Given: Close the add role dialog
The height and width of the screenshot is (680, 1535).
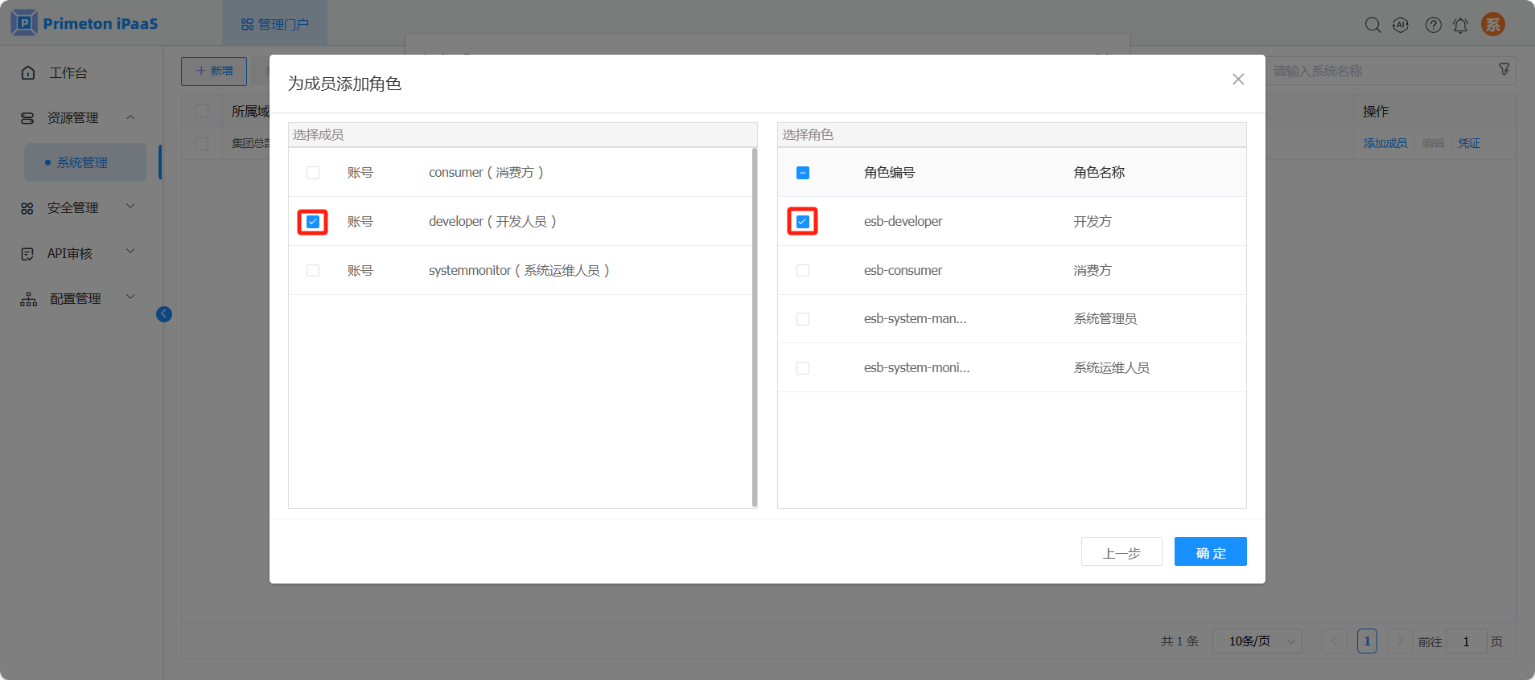Looking at the screenshot, I should click(x=1237, y=79).
